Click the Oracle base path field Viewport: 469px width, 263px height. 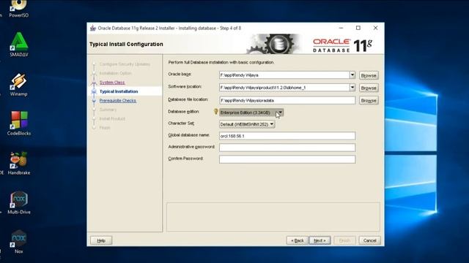point(284,75)
